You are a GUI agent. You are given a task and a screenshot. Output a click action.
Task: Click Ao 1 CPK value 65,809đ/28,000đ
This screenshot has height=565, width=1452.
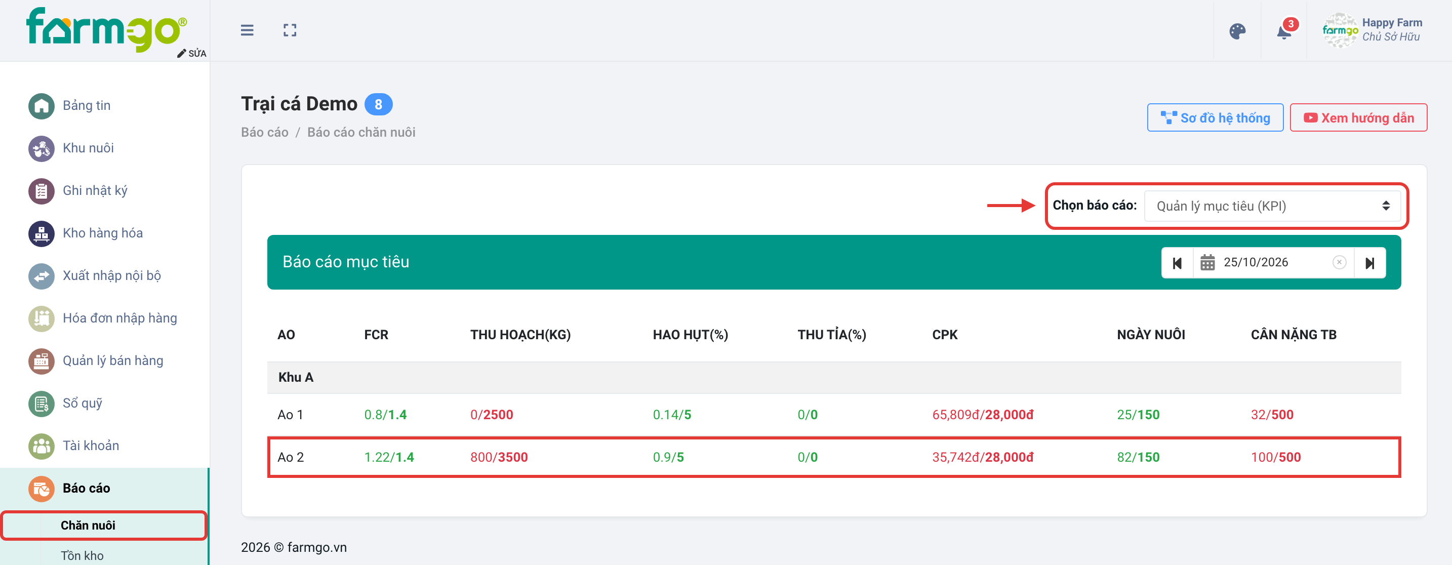pyautogui.click(x=983, y=415)
